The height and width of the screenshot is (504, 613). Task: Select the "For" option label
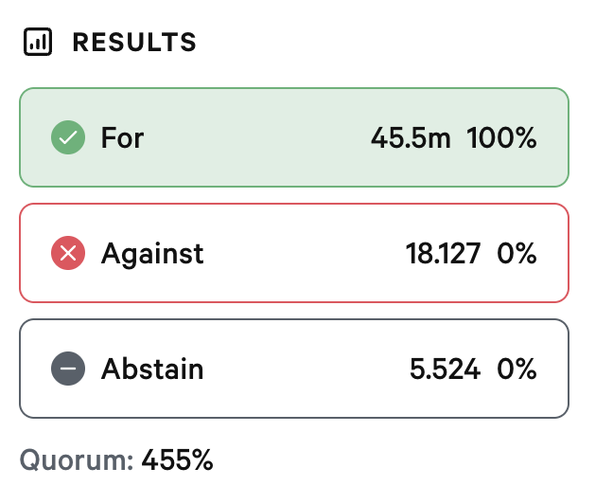[122, 138]
